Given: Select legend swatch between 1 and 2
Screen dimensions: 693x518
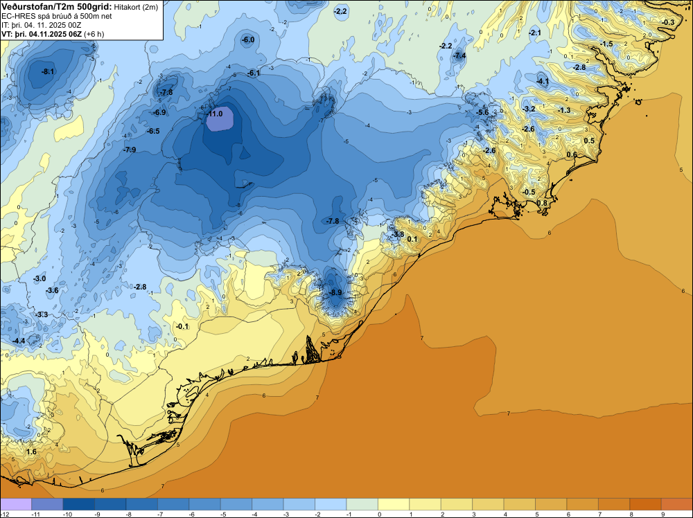Looking at the screenshot, I should [426, 504].
